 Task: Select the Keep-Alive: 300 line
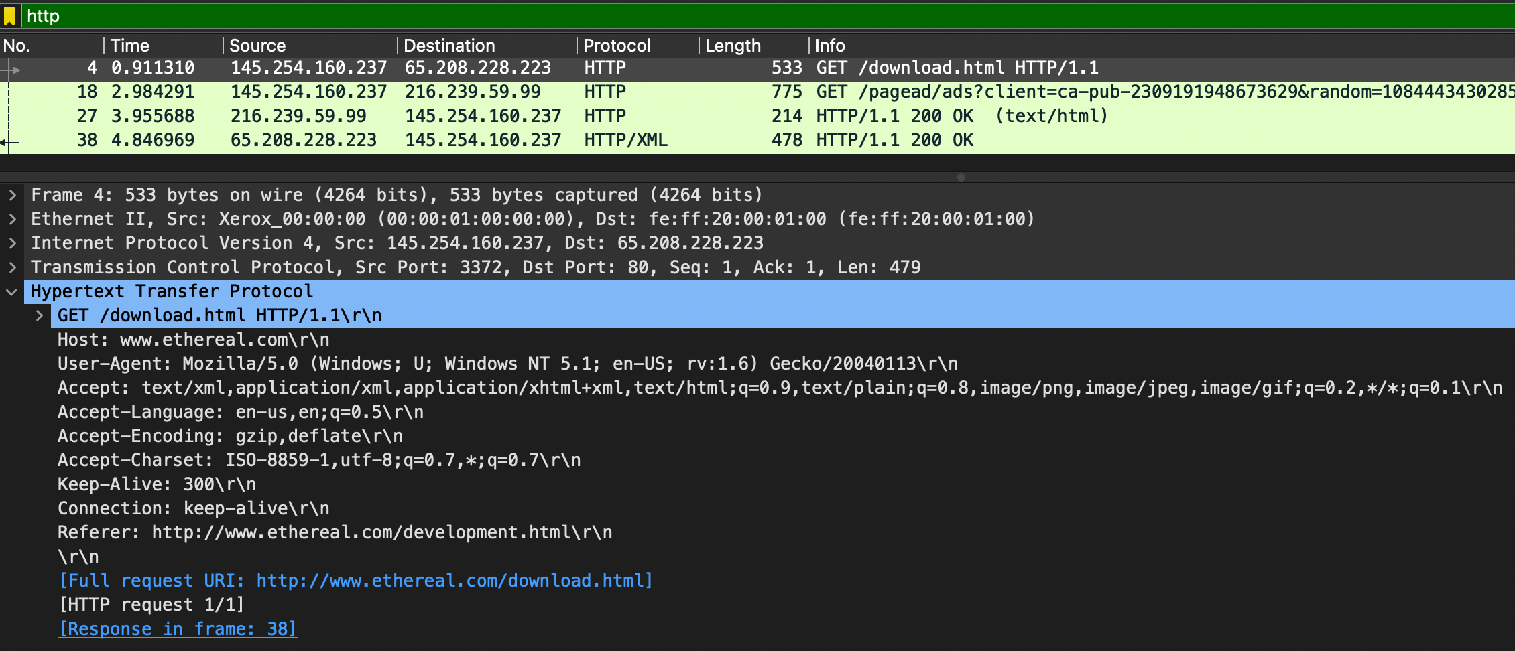pyautogui.click(x=157, y=484)
